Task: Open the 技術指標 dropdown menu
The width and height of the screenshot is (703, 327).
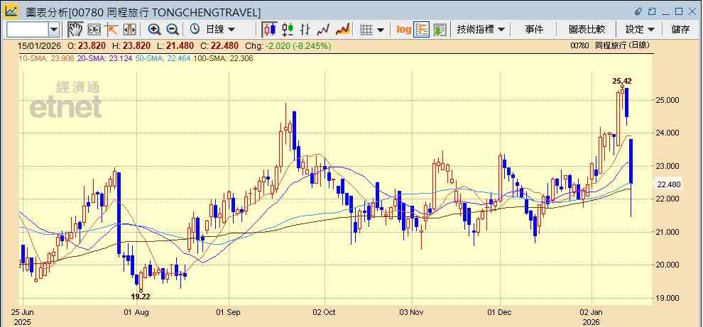Action: 480,30
